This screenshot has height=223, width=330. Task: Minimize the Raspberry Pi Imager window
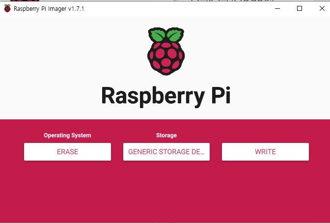(277, 8)
